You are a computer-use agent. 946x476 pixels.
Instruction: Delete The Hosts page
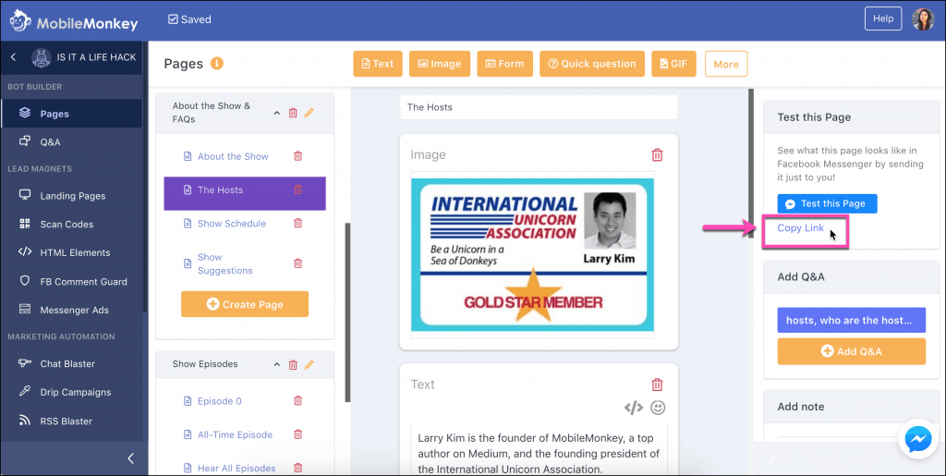click(297, 189)
